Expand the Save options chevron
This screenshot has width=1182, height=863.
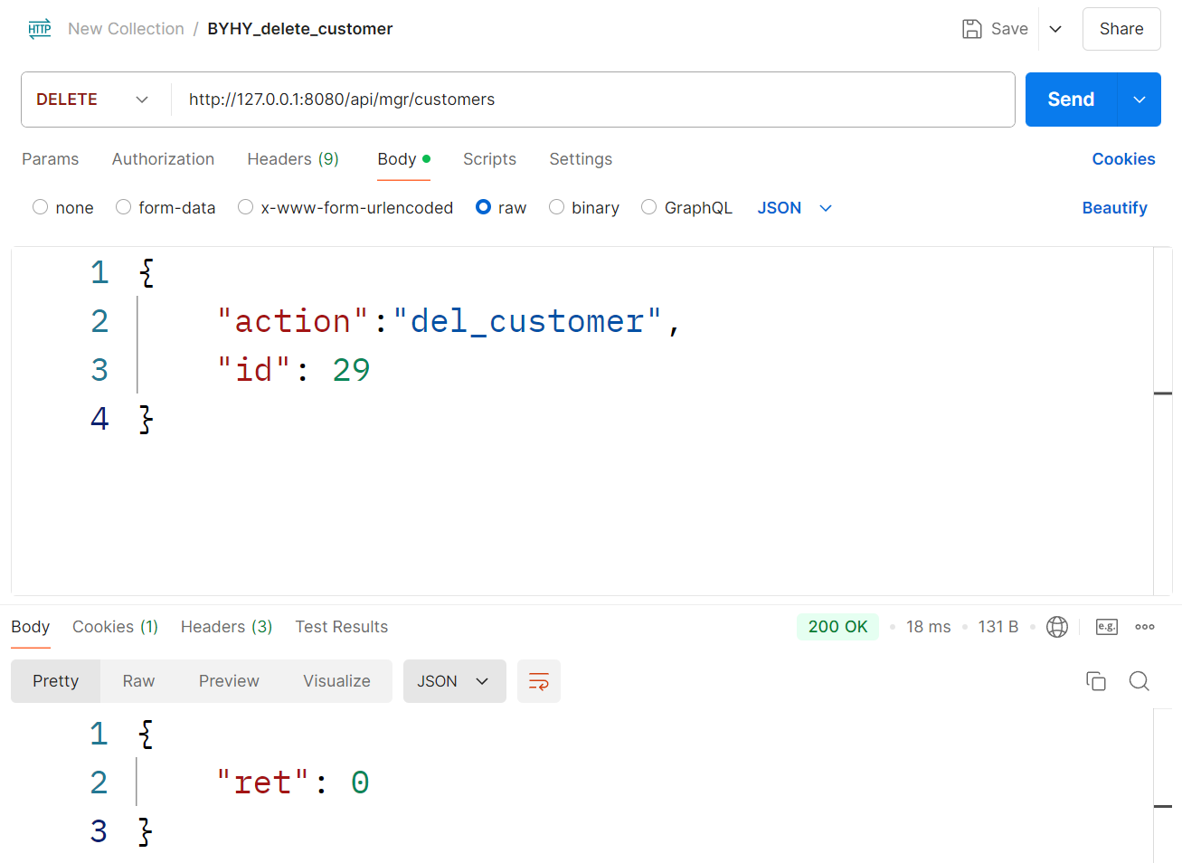coord(1055,29)
